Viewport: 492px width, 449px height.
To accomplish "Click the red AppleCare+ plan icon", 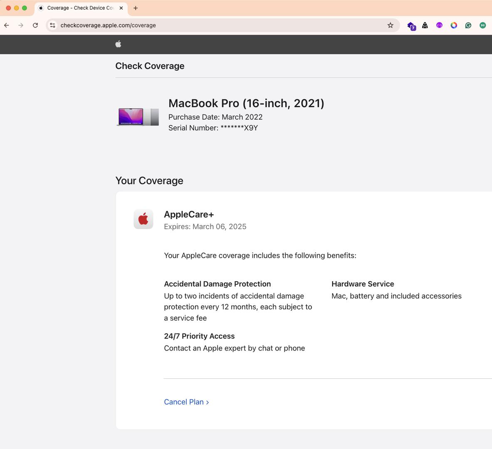I will click(x=143, y=219).
